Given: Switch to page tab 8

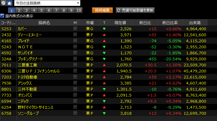Looking at the screenshot, I should 64,10.
